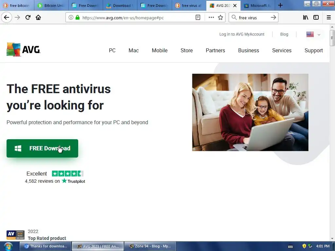Screen dimensions: 335x251
Task: Open the US flag language selector
Action: (x=313, y=34)
